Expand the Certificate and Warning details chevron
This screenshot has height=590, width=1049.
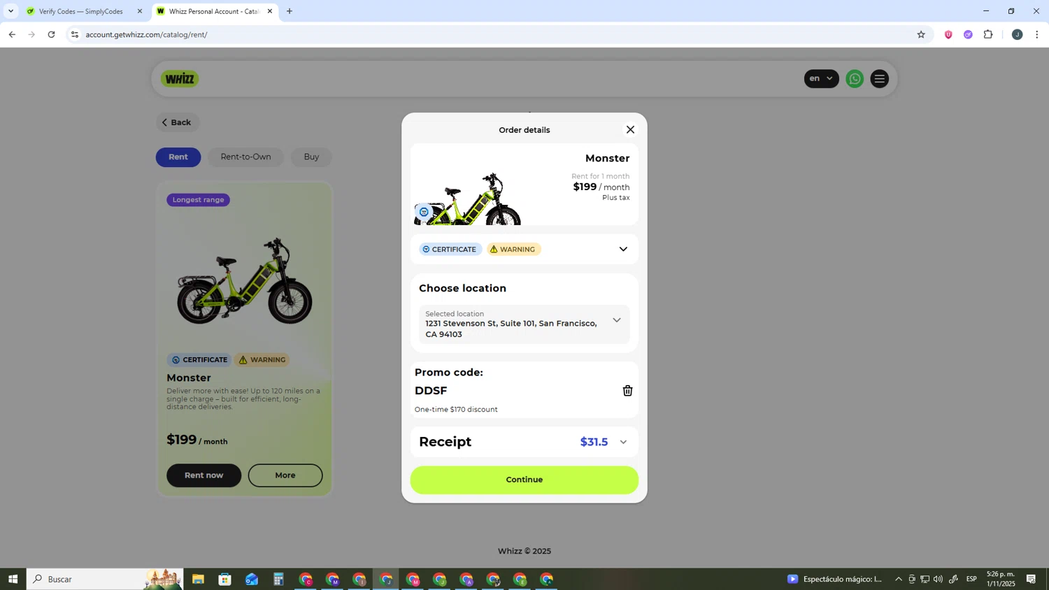click(623, 249)
